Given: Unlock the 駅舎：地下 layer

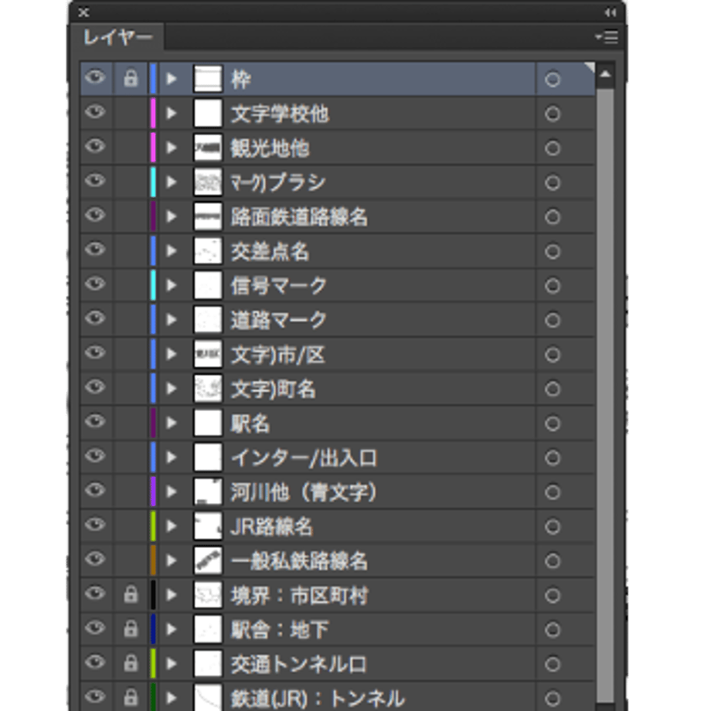Looking at the screenshot, I should click(131, 629).
